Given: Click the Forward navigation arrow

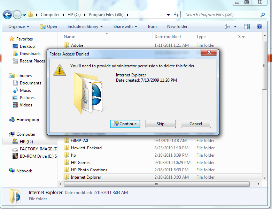Looking at the screenshot, I should pos(17,15).
